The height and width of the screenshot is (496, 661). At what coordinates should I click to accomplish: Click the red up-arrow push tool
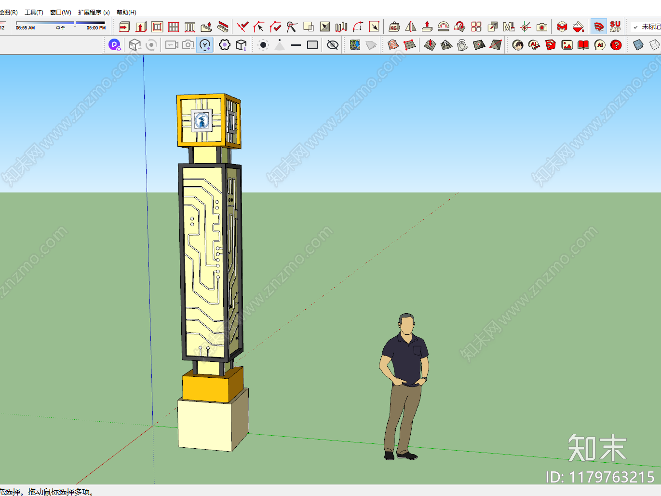[427, 27]
